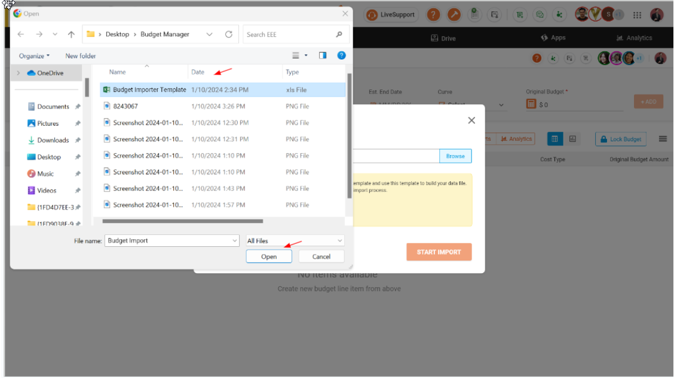
Task: Open Videos in the sidebar
Action: click(42, 190)
